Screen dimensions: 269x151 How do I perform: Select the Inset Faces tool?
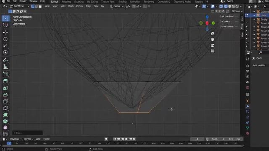tap(5, 88)
